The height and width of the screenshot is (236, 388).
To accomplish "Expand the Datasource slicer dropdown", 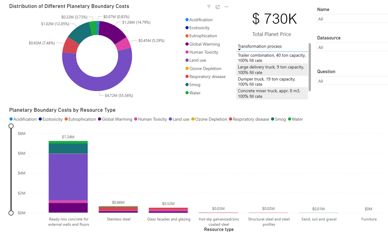I will point(351,48).
